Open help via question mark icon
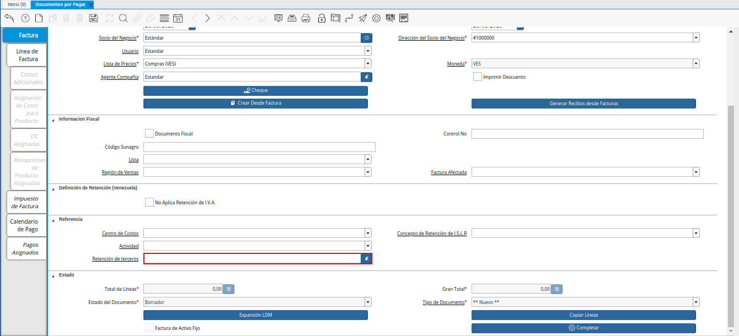 (x=25, y=18)
